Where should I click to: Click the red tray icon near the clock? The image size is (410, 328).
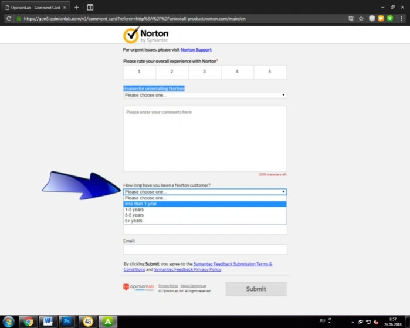pos(376,322)
